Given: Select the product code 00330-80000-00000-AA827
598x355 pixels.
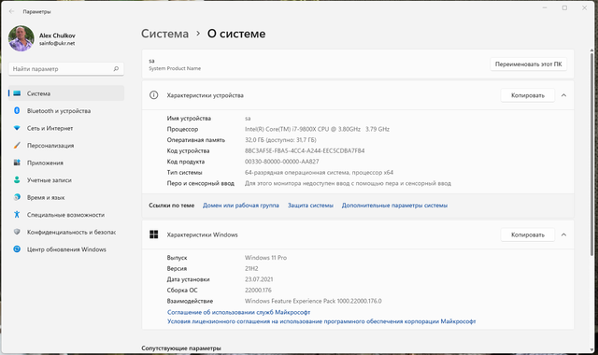Looking at the screenshot, I should [282, 162].
